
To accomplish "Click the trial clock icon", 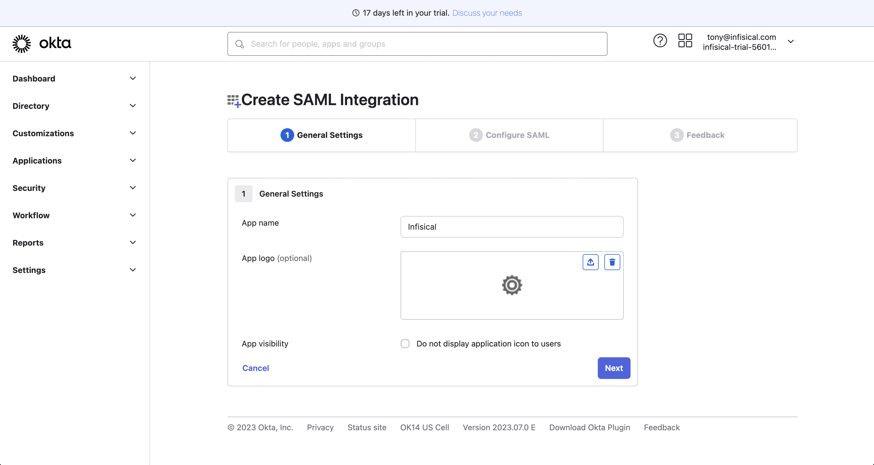I will tap(355, 13).
